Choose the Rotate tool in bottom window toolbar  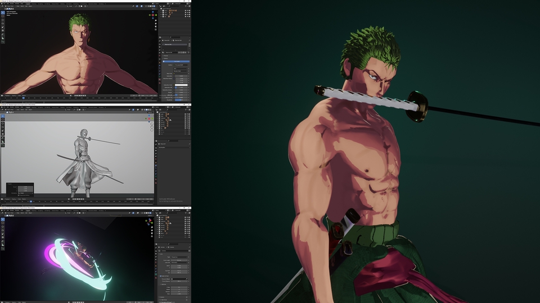coord(3,230)
